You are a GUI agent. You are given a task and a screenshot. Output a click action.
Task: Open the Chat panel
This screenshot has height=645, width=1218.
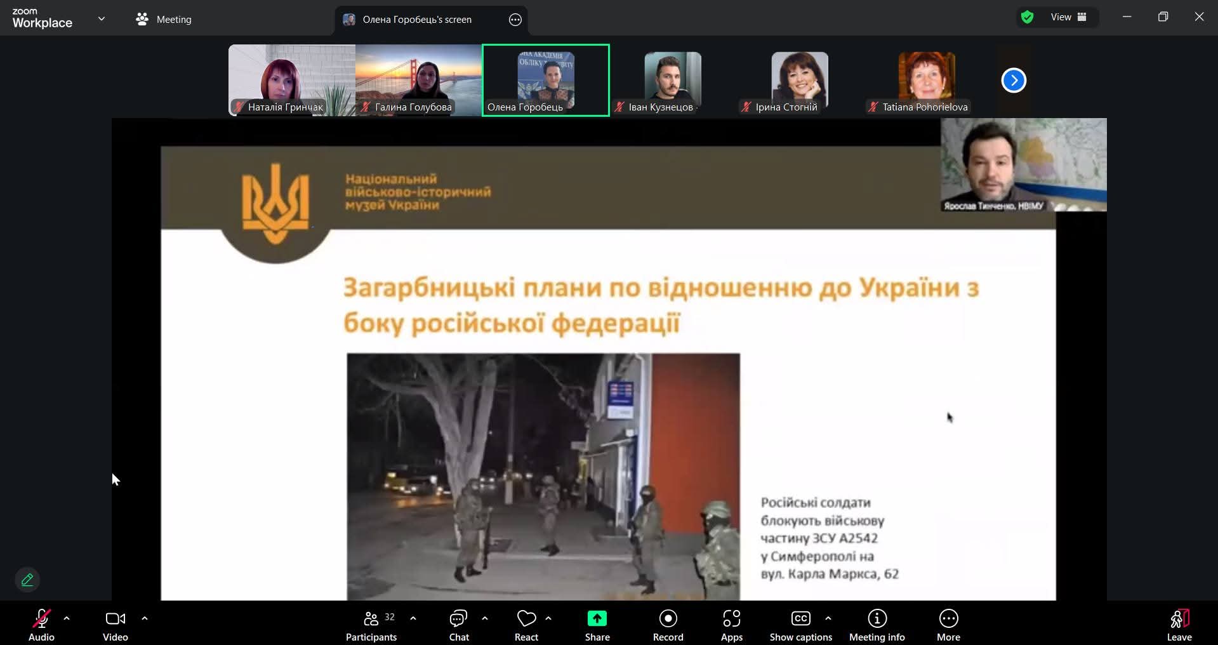click(458, 625)
